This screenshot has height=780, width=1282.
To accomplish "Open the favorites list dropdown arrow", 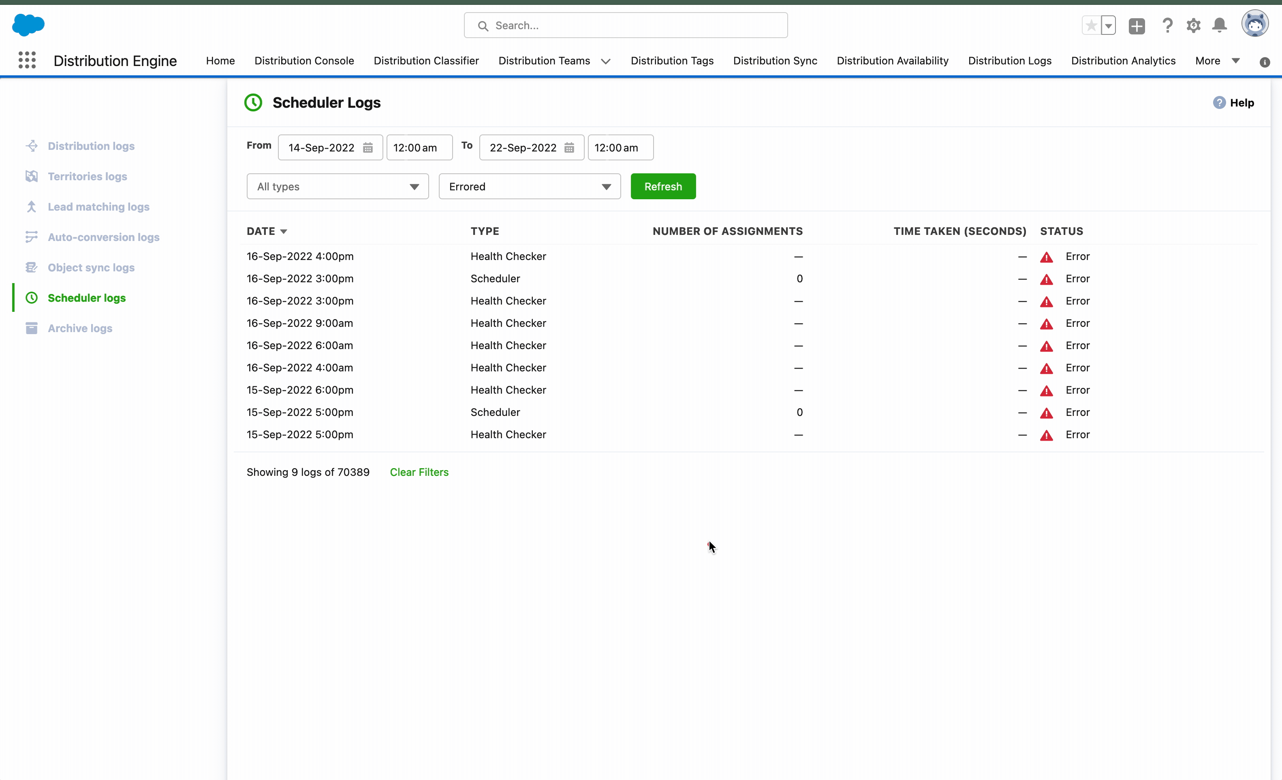I will (1108, 26).
